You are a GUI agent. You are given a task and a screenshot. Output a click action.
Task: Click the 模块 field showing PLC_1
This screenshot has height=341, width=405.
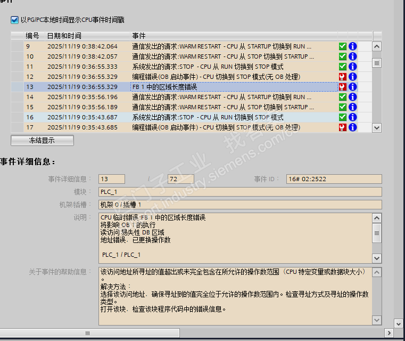(x=240, y=192)
